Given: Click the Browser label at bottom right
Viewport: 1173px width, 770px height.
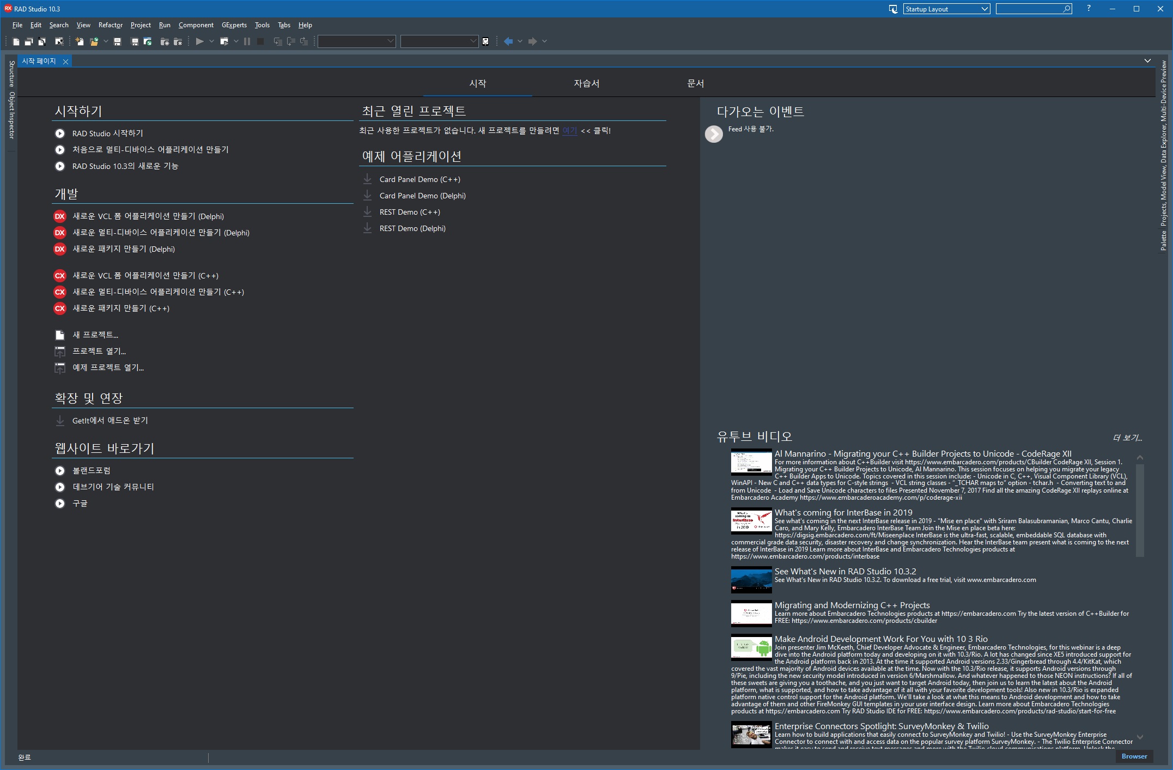Looking at the screenshot, I should click(x=1134, y=756).
